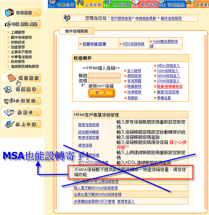209x215 pixels.
Task: Open the 登入說明 link
Action: click(x=134, y=71)
